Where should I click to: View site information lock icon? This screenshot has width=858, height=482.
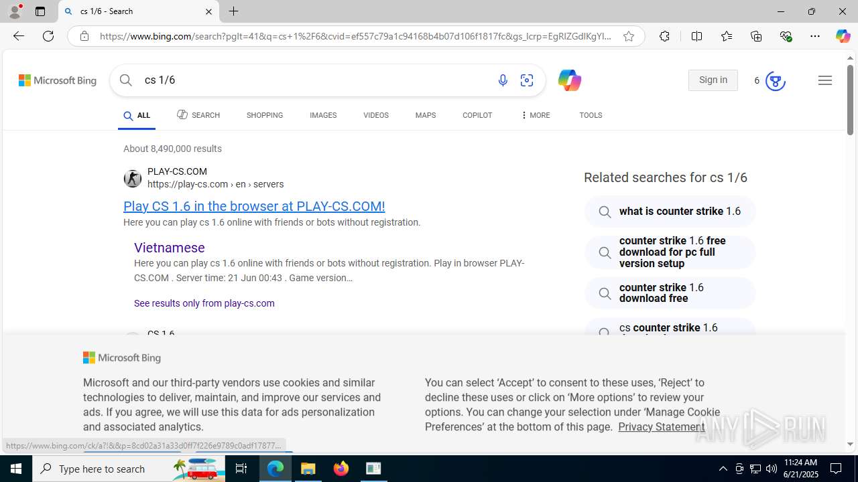[84, 36]
